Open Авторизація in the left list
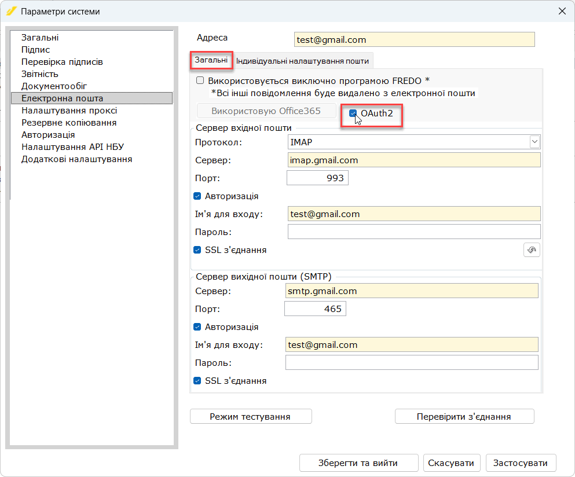The width and height of the screenshot is (575, 477). [x=48, y=134]
